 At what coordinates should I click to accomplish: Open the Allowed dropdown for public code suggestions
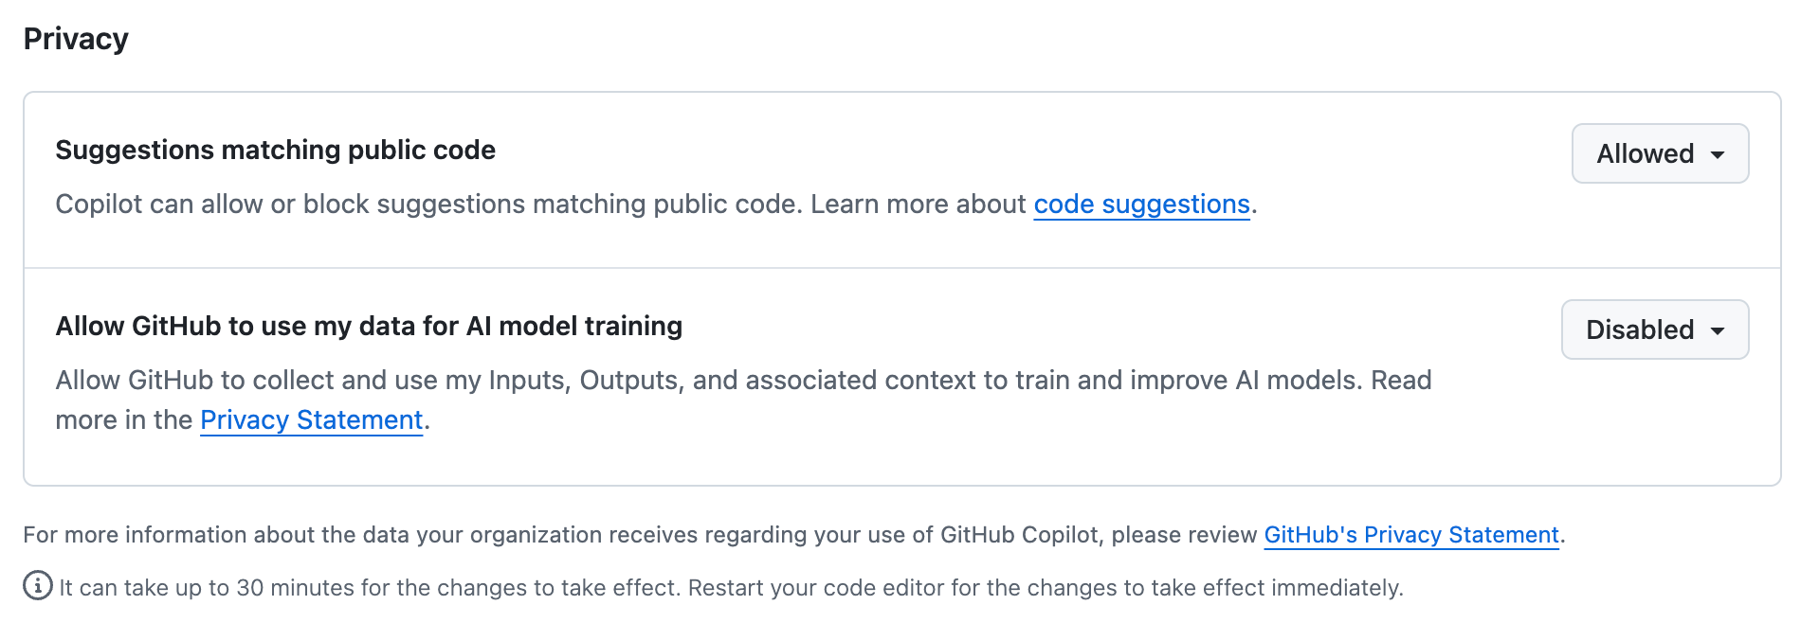1659,153
